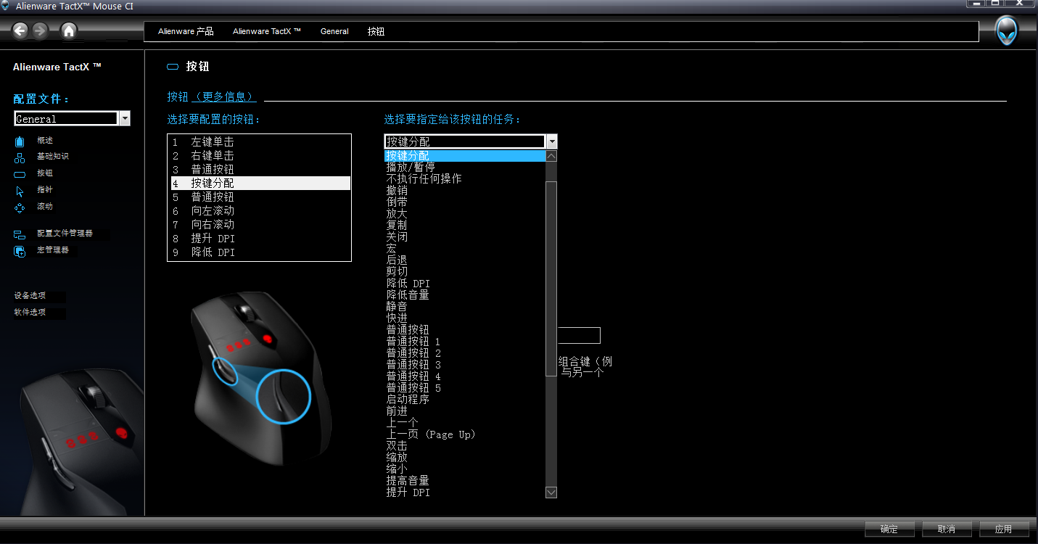Viewport: 1038px width, 544px height.
Task: Pick 降低音量 in the task list
Action: coord(465,295)
